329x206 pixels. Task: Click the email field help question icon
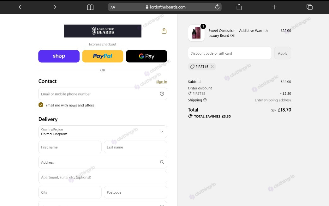[162, 94]
